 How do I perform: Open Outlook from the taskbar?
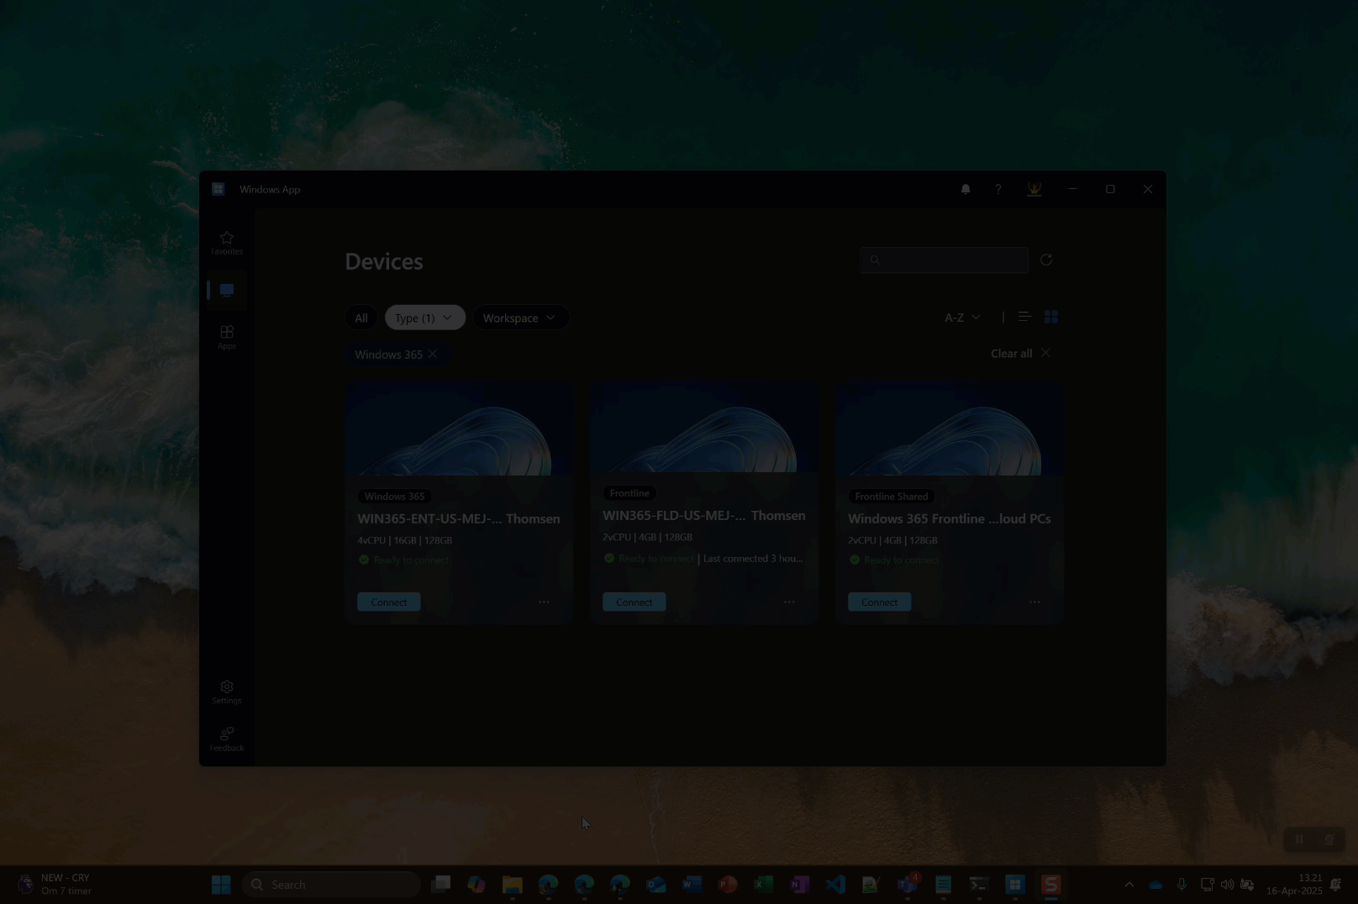click(655, 885)
